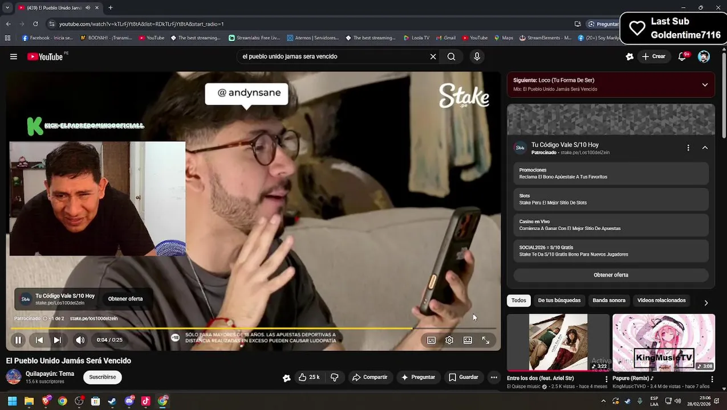This screenshot has height=410, width=727.
Task: Open the YouTube hamburger guide menu
Action: (x=14, y=56)
